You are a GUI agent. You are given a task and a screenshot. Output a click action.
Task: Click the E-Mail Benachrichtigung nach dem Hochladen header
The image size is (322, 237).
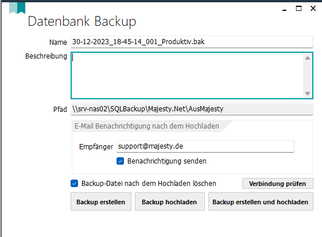pos(147,126)
